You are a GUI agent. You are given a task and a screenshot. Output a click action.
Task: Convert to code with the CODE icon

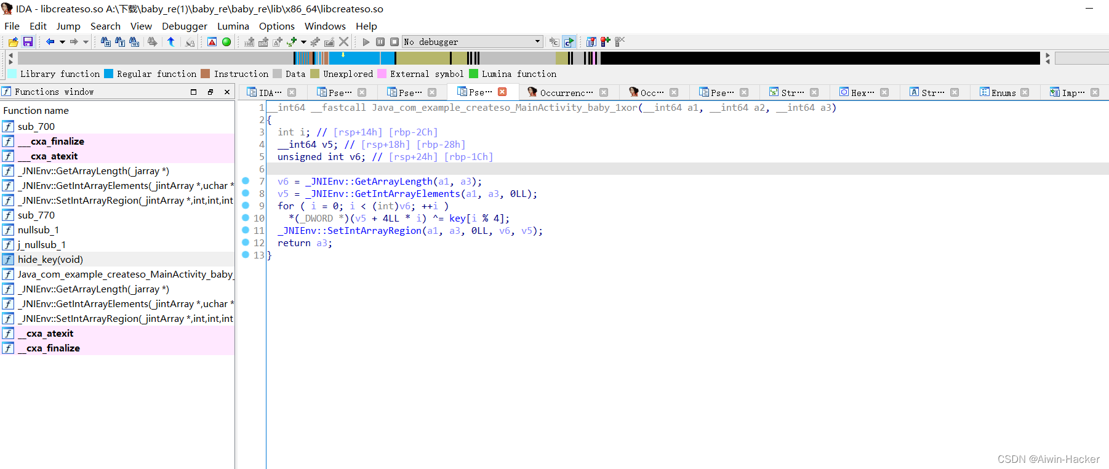point(249,42)
